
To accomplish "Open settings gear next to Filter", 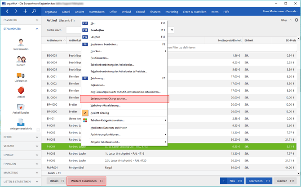I will (297, 20).
